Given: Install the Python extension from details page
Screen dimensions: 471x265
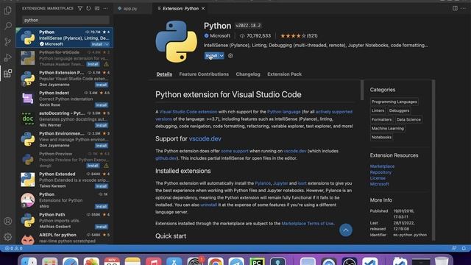Looking at the screenshot, I should pos(211,56).
